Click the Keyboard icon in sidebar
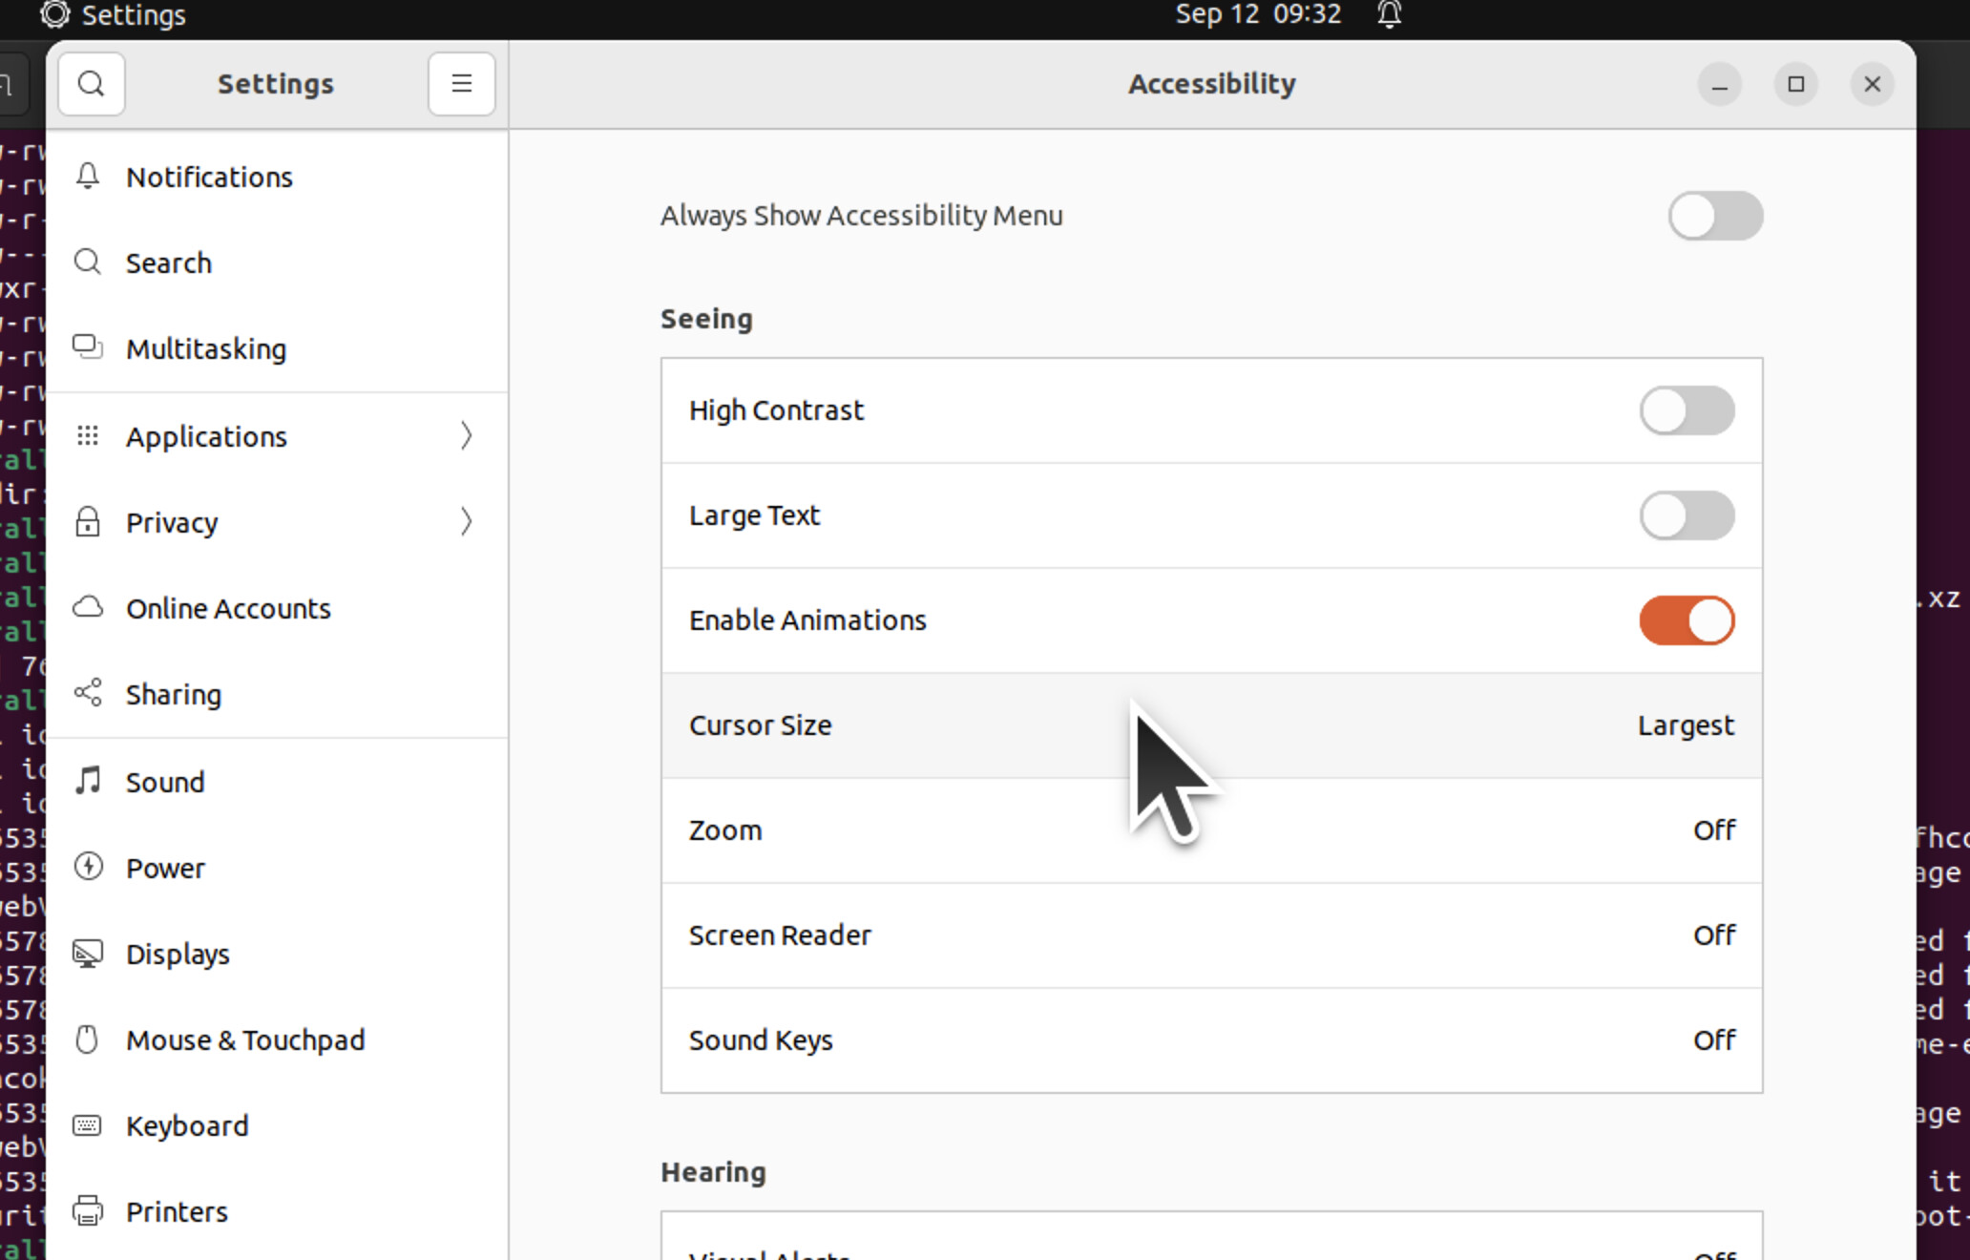Image resolution: width=1970 pixels, height=1260 pixels. click(88, 1125)
